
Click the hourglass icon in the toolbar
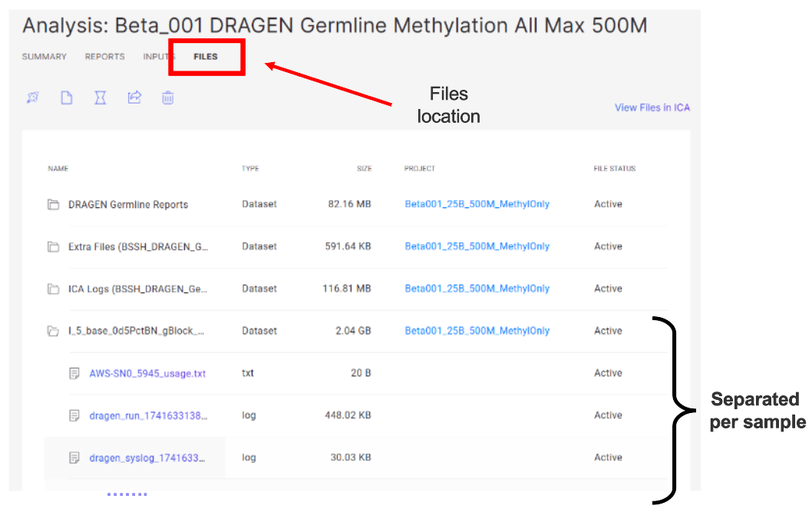[100, 97]
